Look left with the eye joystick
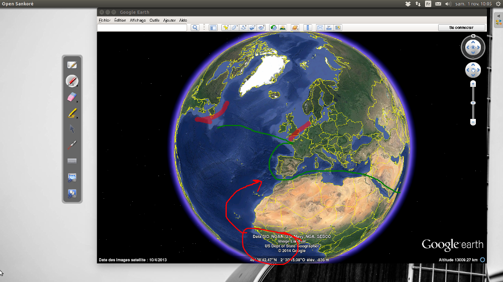The image size is (503, 282). pos(468,47)
